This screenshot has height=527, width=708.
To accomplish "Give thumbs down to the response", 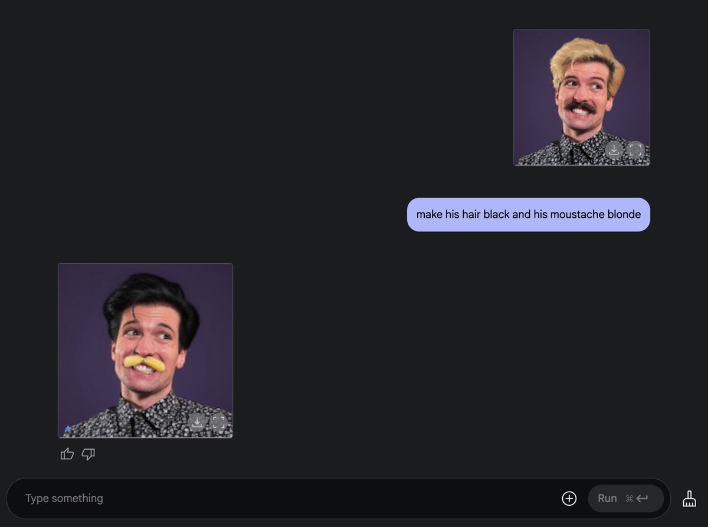I will coord(88,454).
